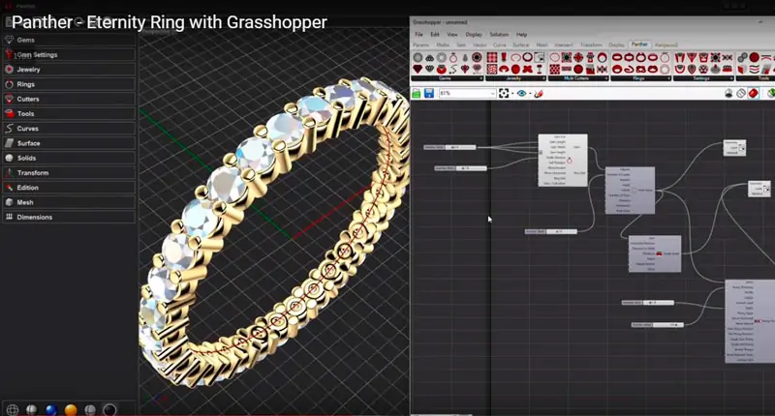775x416 pixels.
Task: Select the red oval outline Multi Cutters icon
Action: coord(554,58)
